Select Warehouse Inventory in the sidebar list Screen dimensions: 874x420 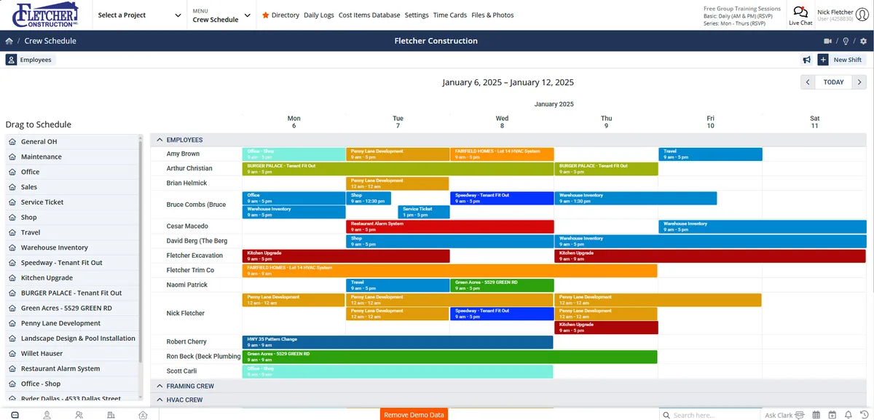55,247
